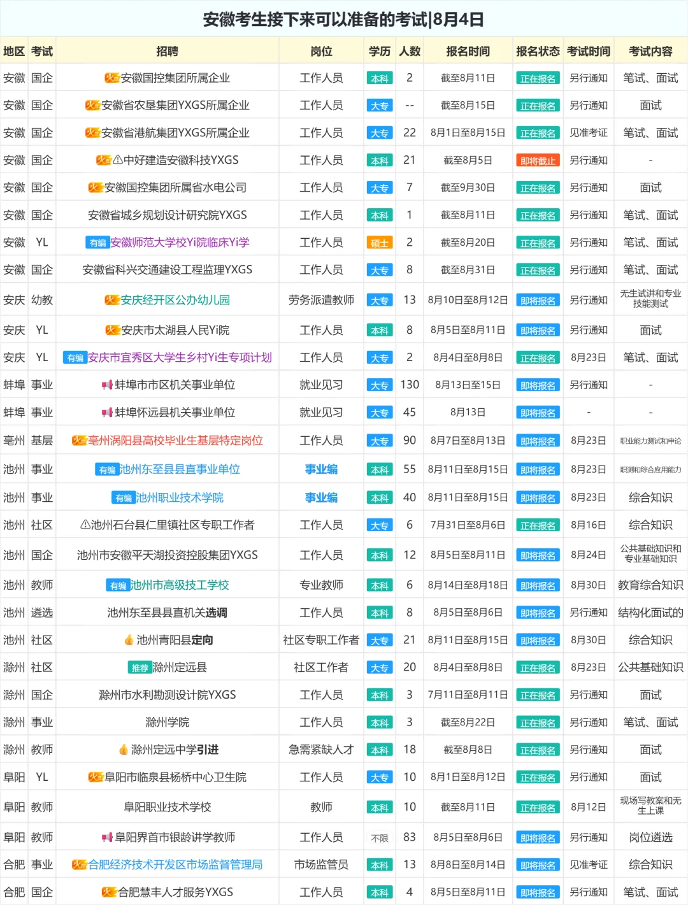Click 截至9月30日 deadline cell

point(468,188)
